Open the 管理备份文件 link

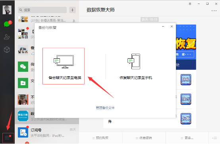coord(105,108)
